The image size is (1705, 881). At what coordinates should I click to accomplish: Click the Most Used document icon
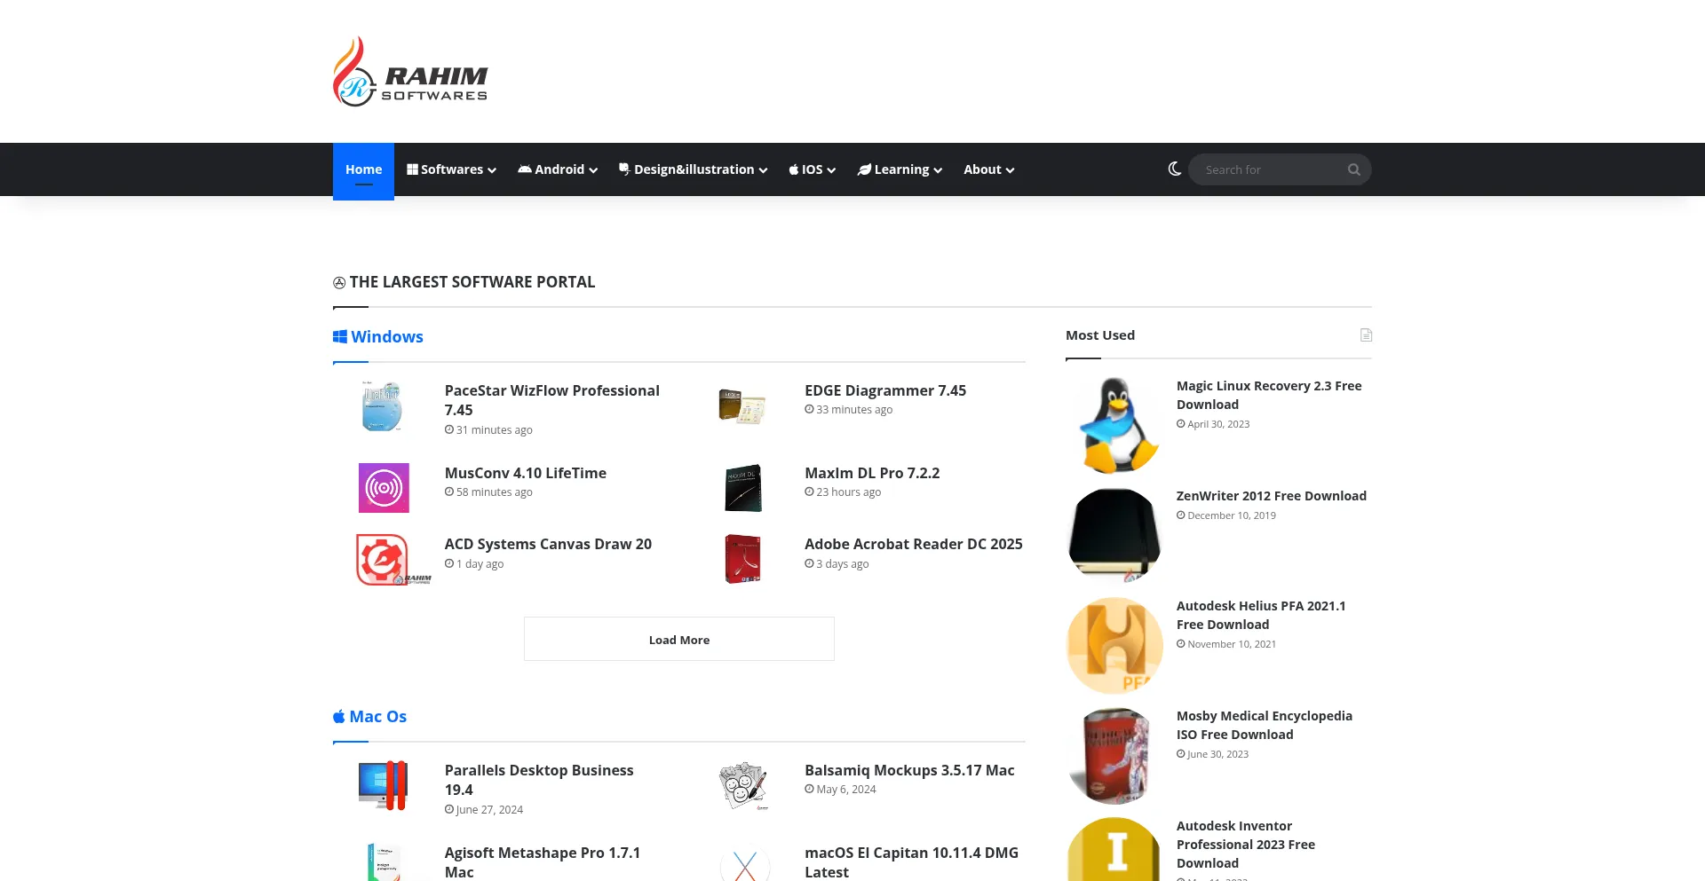(1366, 335)
